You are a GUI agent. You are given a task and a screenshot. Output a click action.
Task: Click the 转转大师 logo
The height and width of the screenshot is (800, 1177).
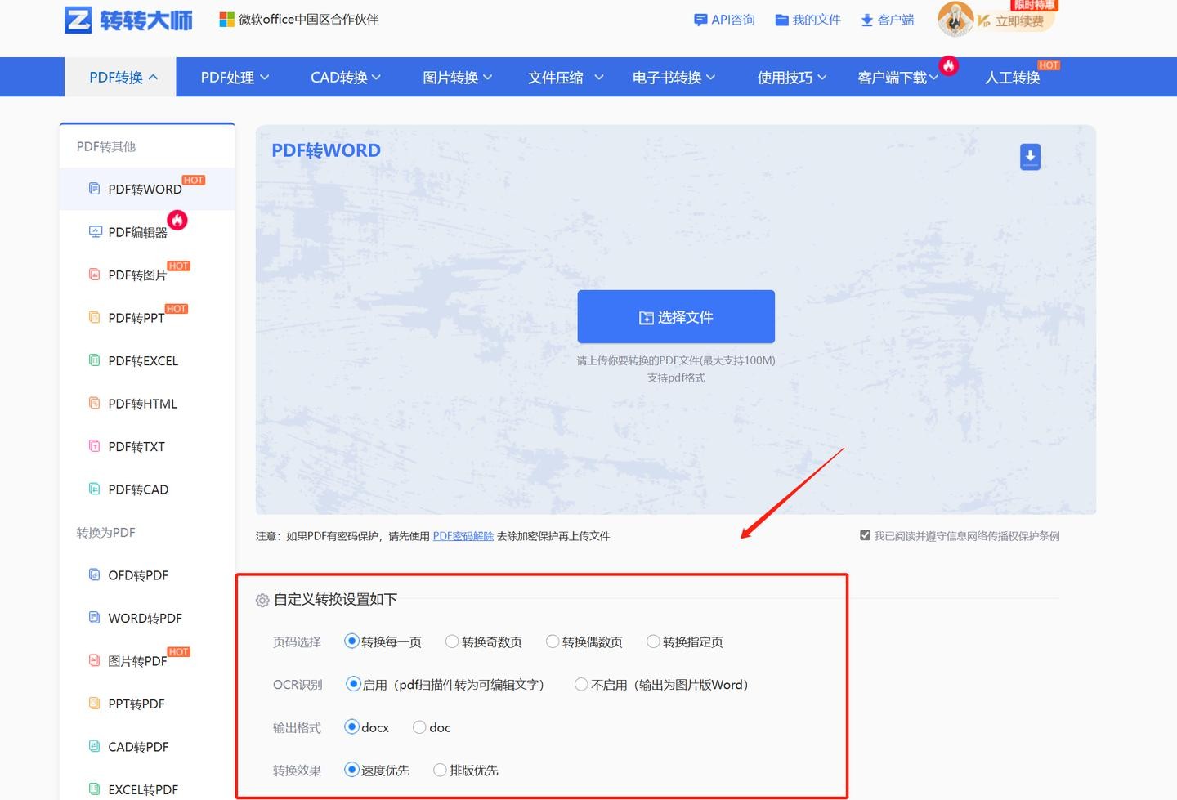128,20
